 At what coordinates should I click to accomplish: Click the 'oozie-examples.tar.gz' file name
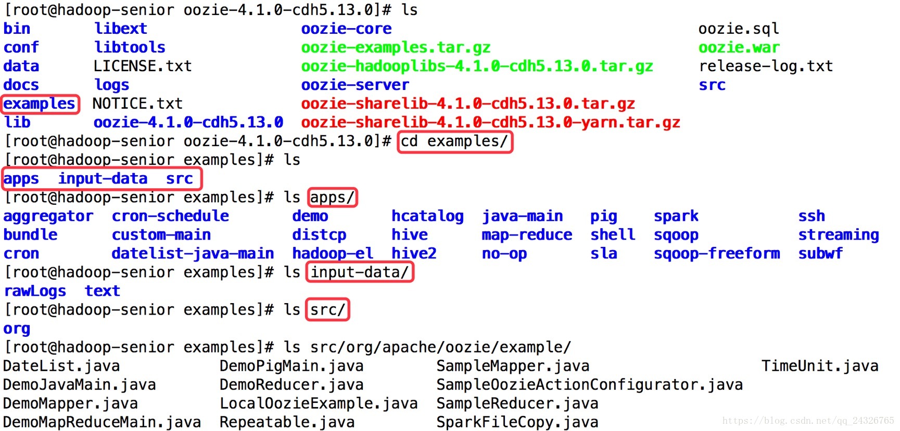396,47
